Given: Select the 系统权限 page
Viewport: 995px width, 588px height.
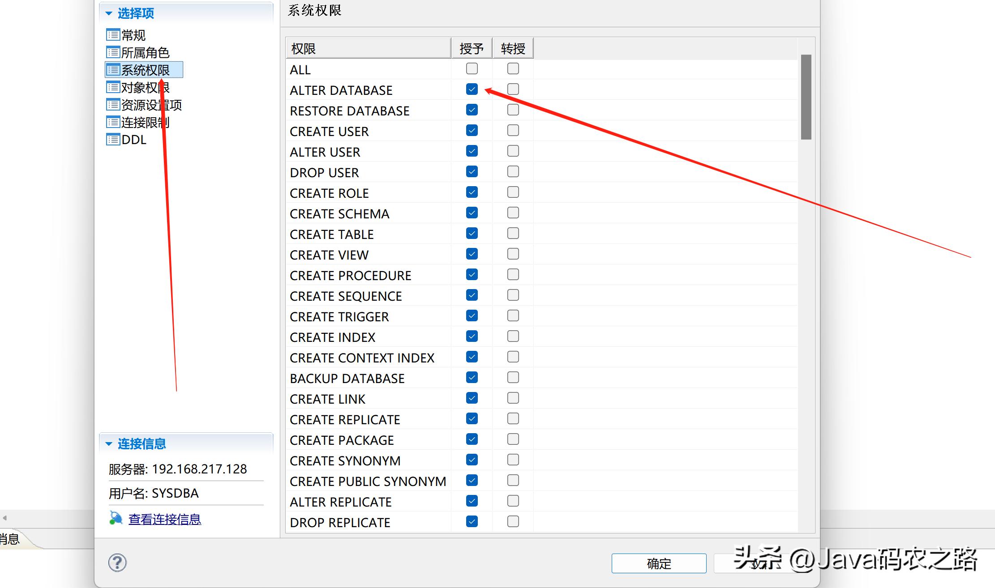Looking at the screenshot, I should pos(145,70).
